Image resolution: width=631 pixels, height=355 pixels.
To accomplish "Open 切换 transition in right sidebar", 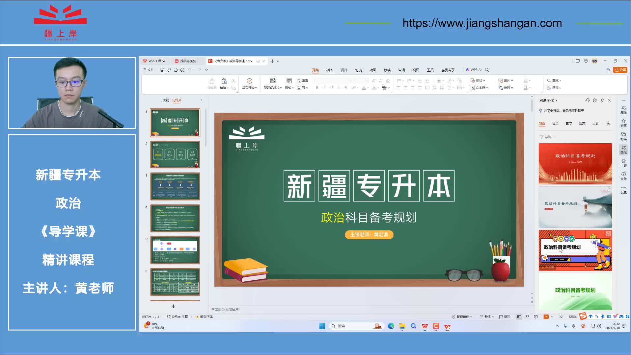I will [623, 136].
